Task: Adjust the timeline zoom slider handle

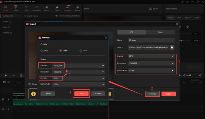Action: pyautogui.click(x=190, y=75)
